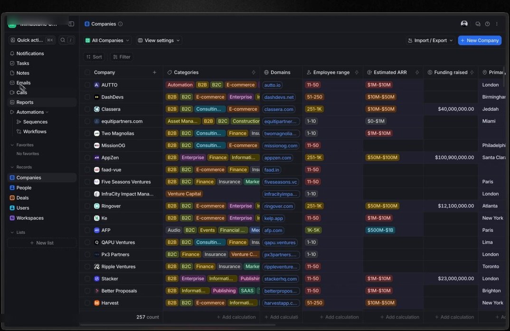Open search with the magnifier icon

(63, 40)
